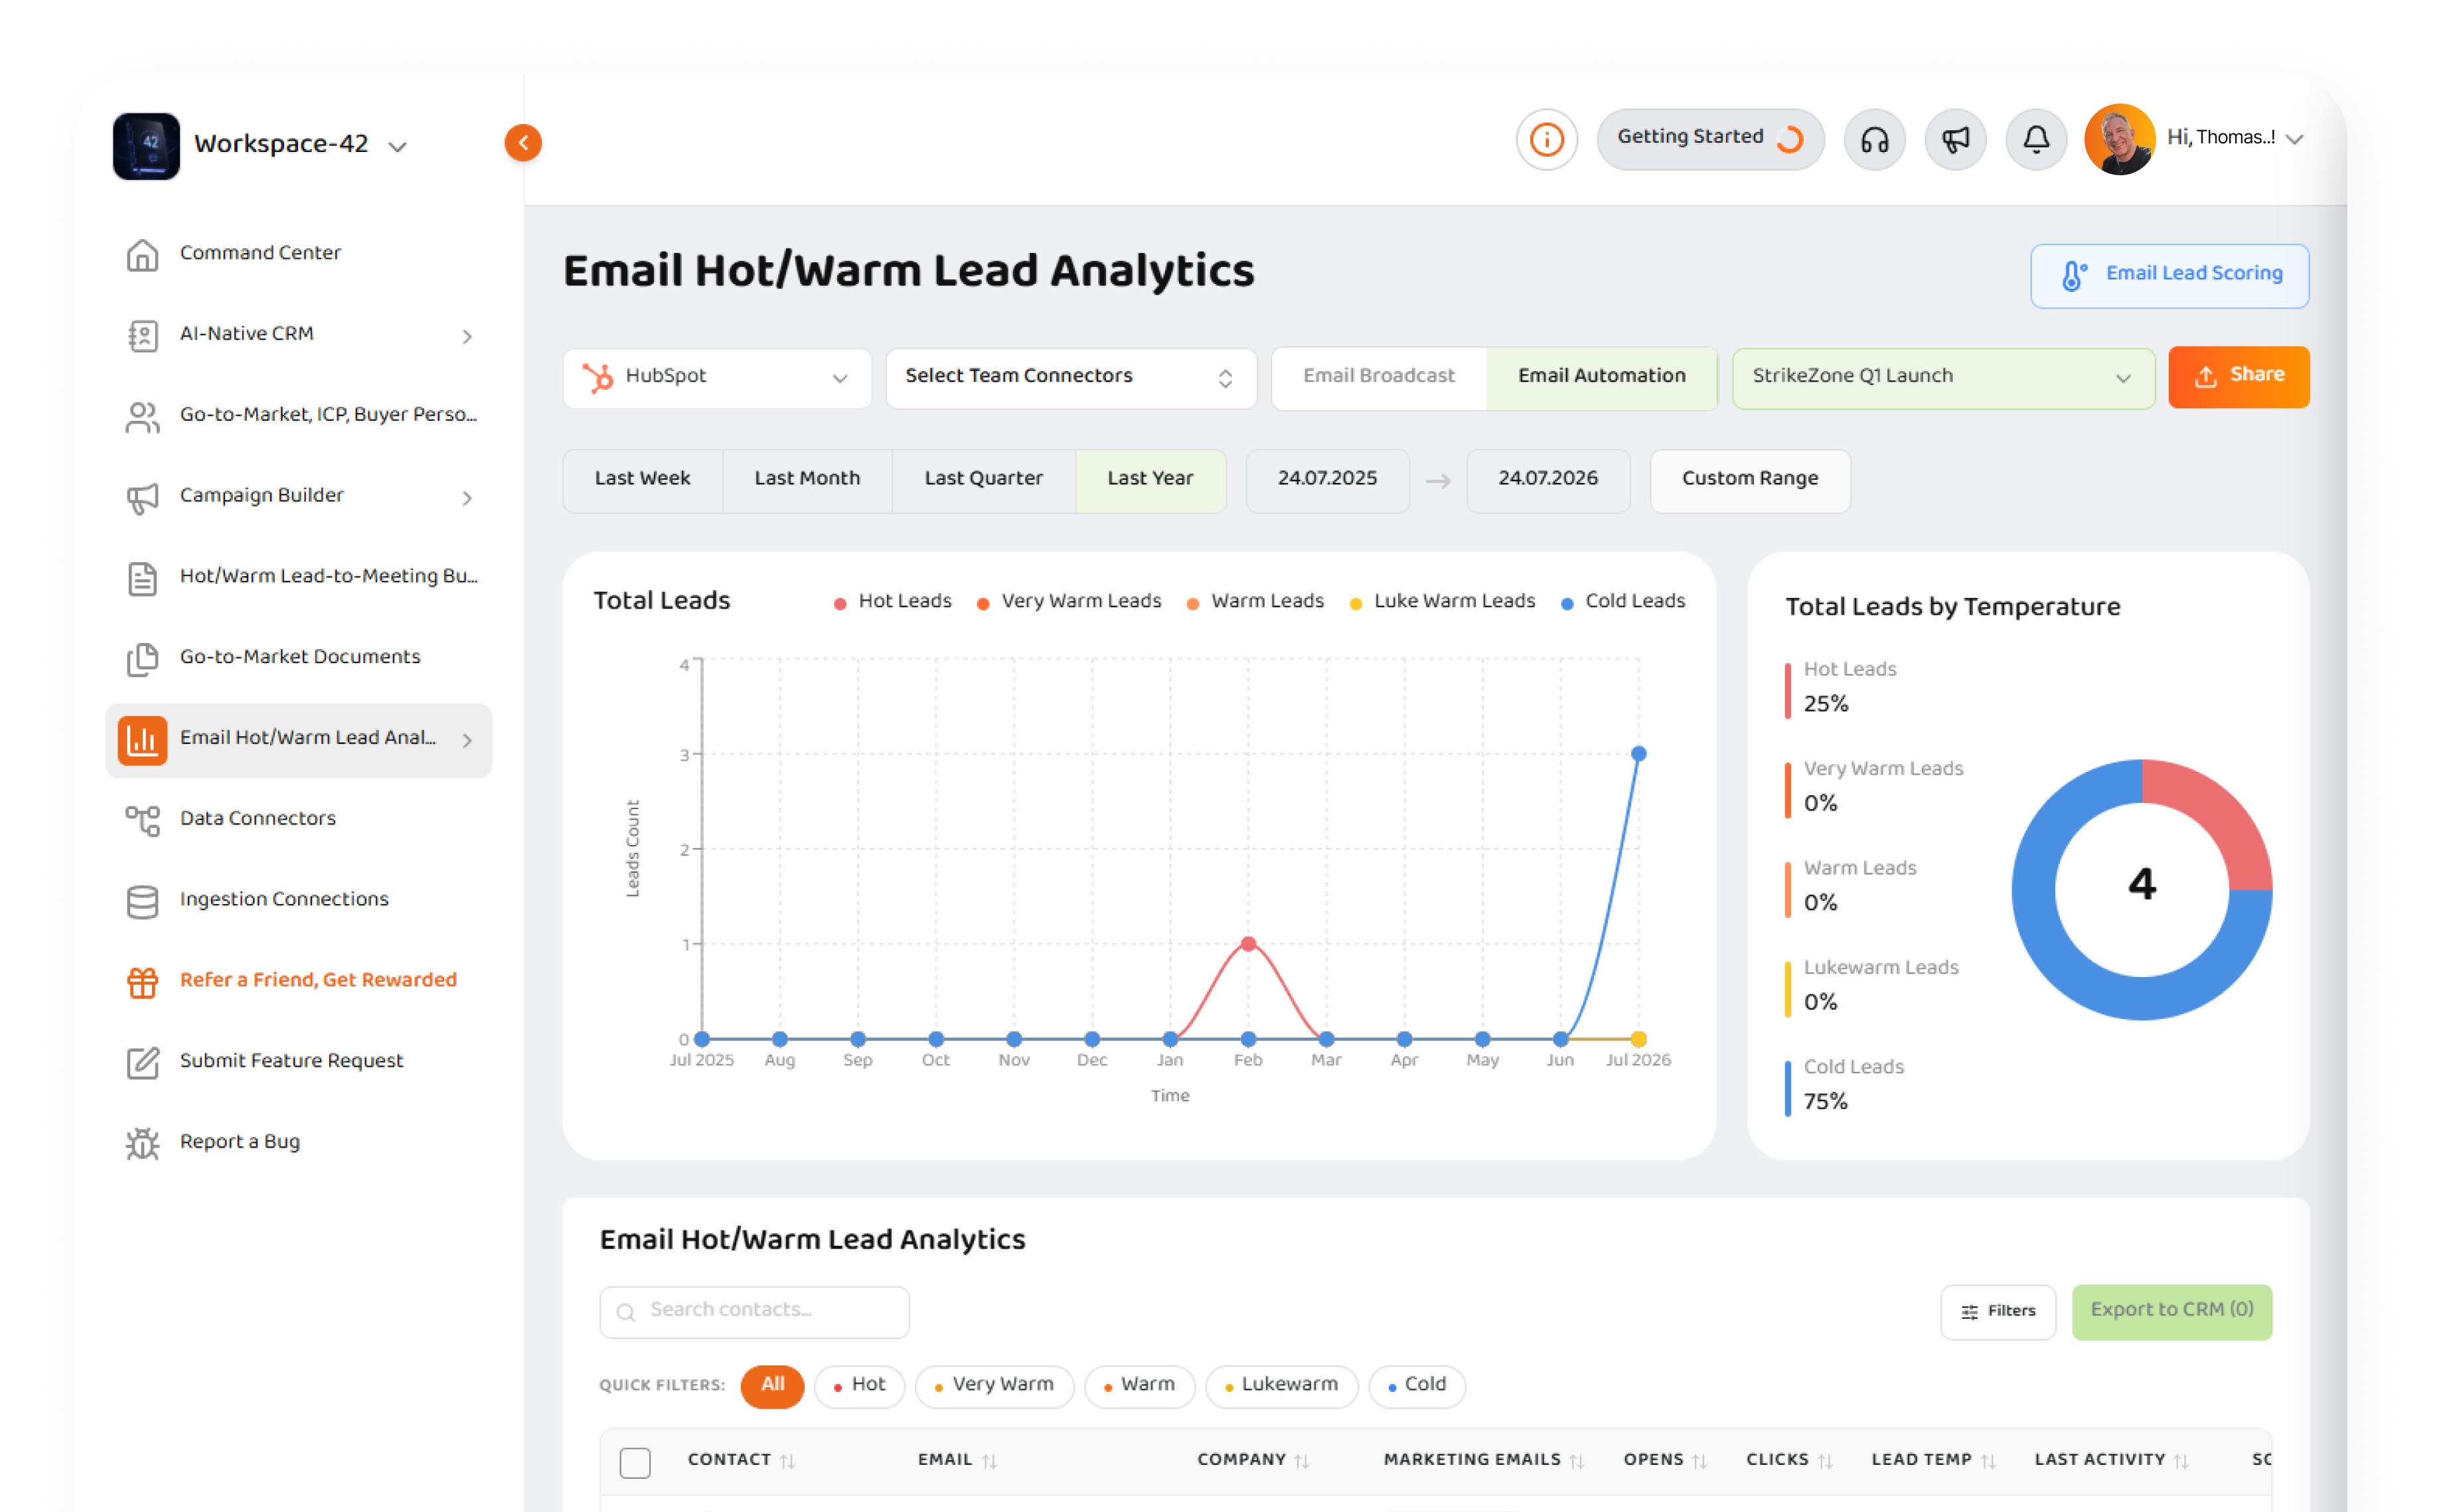Select the Last Month range tab
Viewport: 2443px width, 1512px height.
807,481
